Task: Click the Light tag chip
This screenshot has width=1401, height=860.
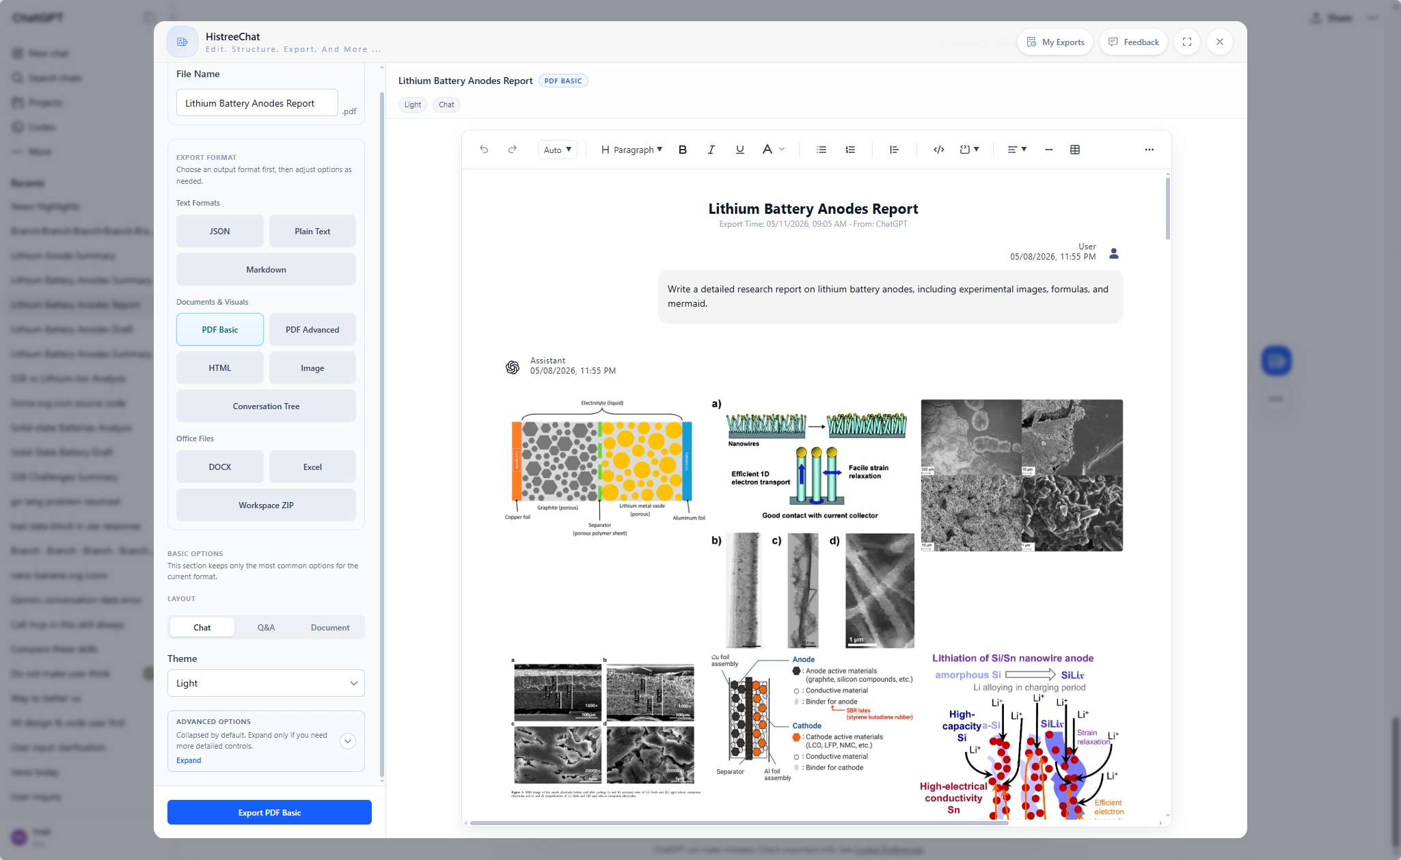Action: (x=413, y=105)
